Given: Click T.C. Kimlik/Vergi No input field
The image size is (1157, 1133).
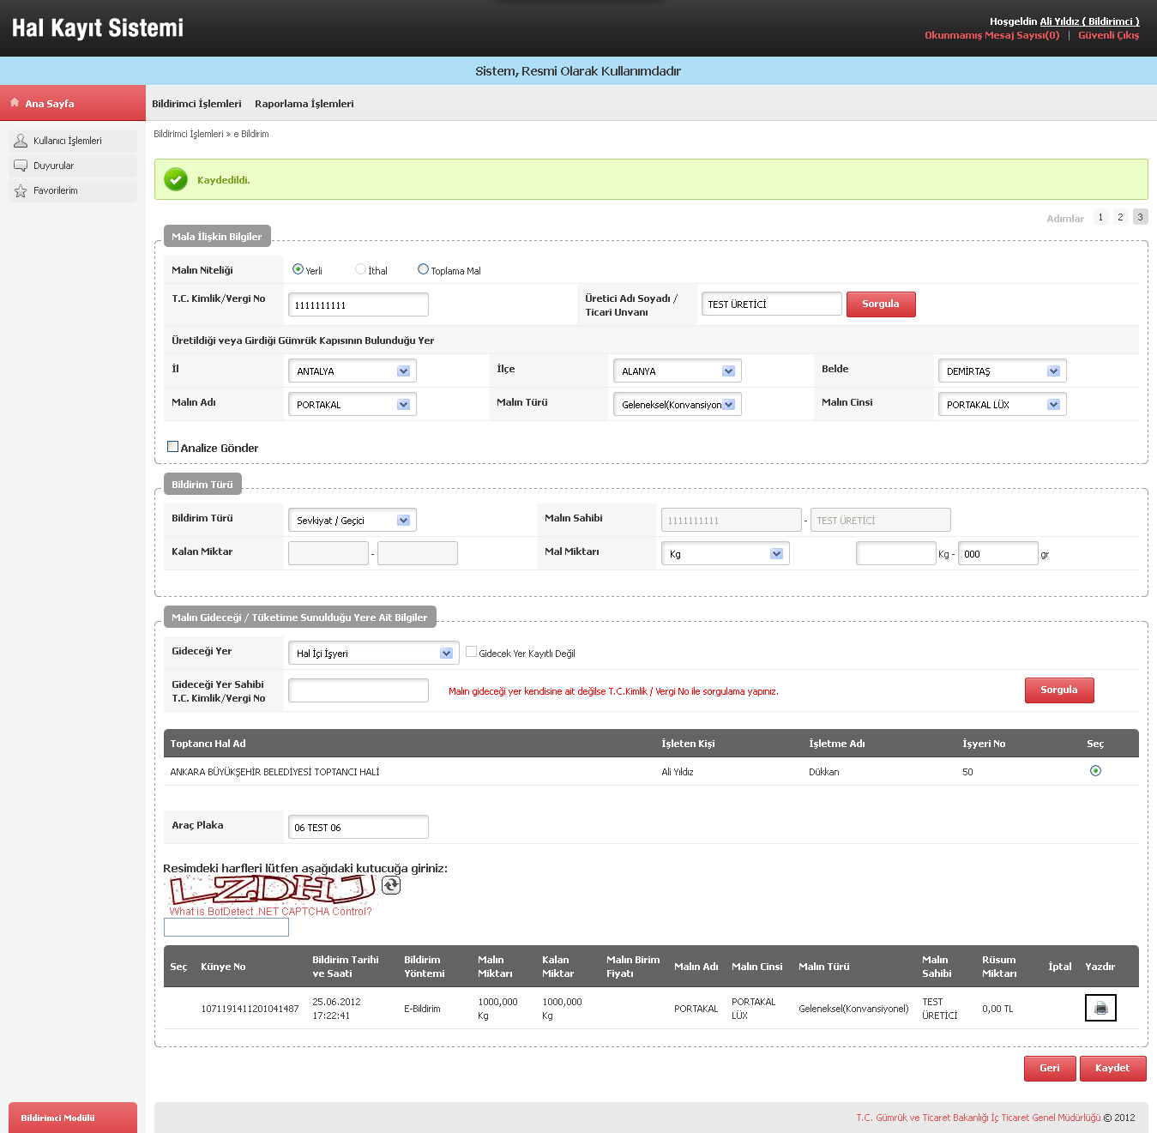Looking at the screenshot, I should pyautogui.click(x=359, y=304).
